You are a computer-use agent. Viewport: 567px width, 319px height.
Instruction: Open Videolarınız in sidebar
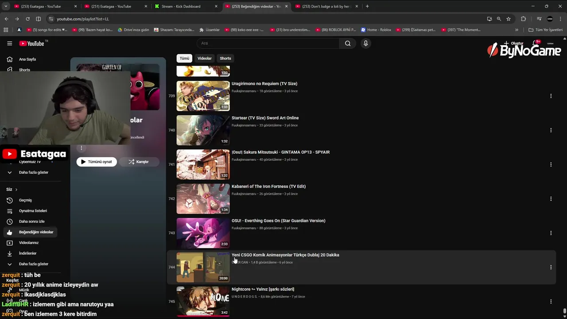(x=29, y=243)
